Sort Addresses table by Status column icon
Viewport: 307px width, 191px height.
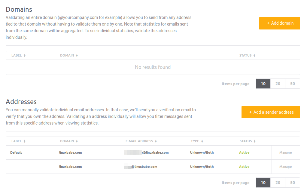pyautogui.click(x=255, y=141)
